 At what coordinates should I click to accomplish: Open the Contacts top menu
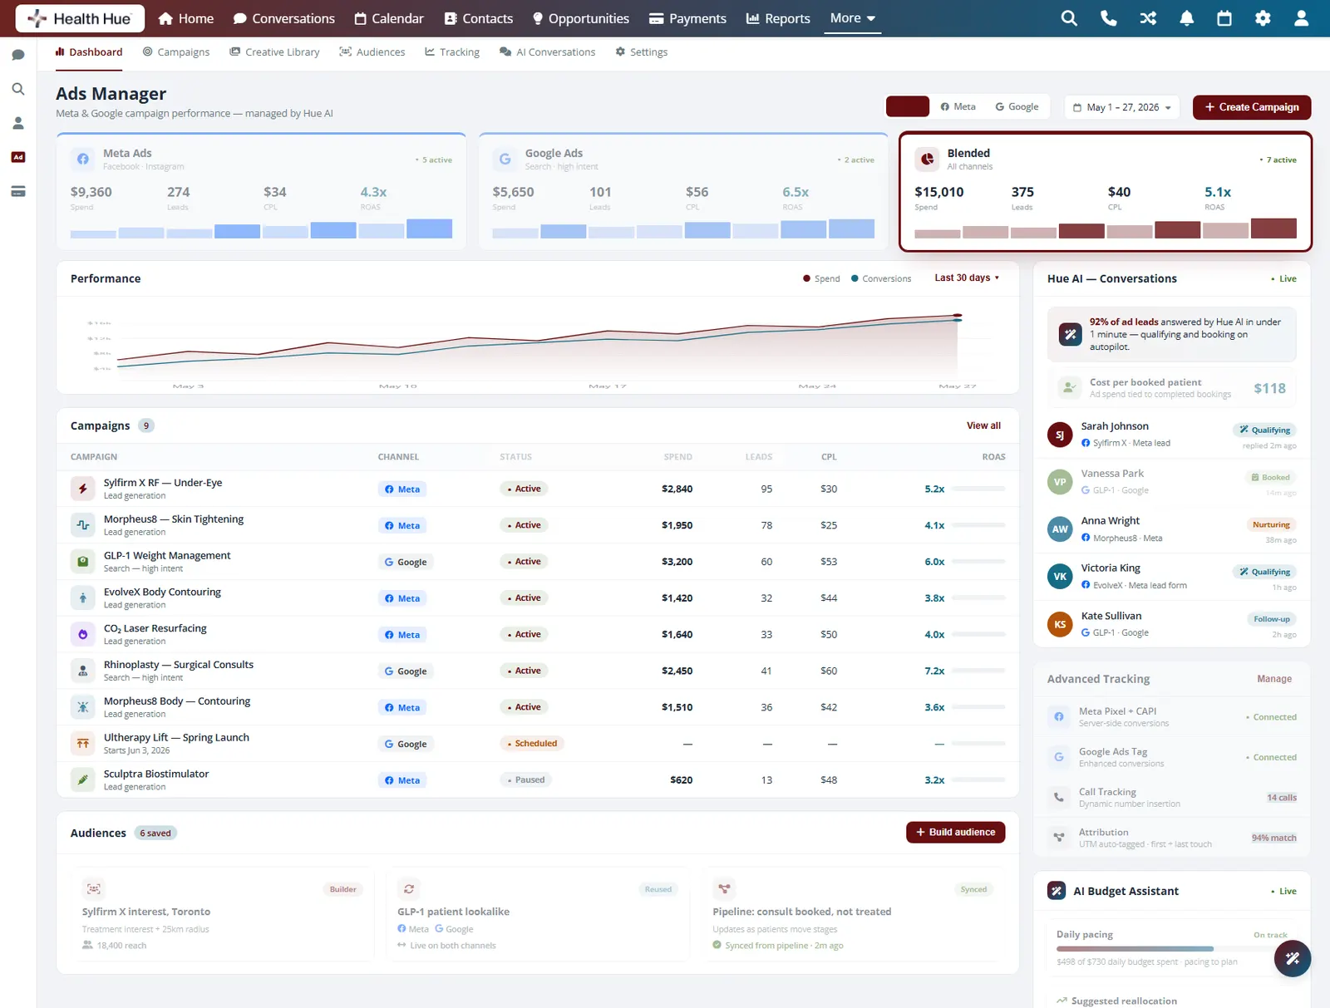point(479,18)
